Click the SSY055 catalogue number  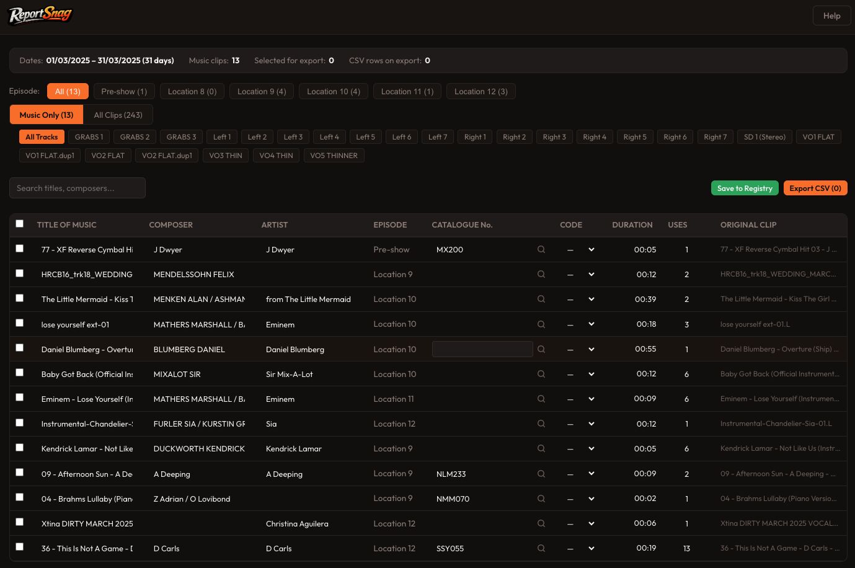click(482, 549)
